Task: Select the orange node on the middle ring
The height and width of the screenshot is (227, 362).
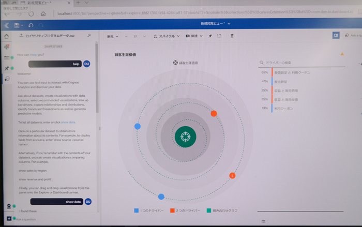Action: point(214,114)
